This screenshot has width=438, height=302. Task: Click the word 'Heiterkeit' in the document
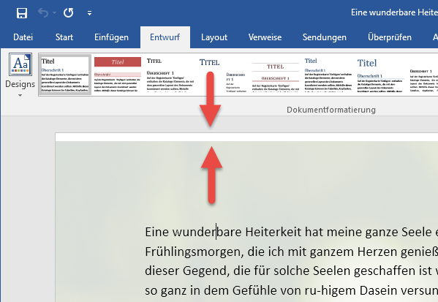(273, 232)
